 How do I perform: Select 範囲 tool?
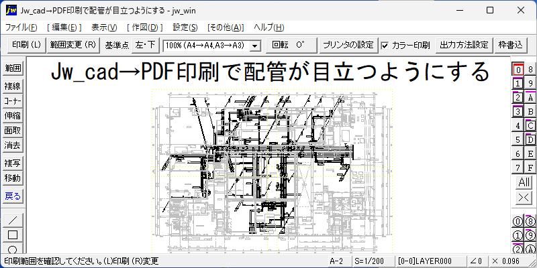tap(13, 69)
